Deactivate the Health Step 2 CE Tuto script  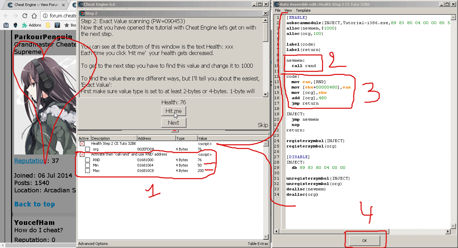pyautogui.click(x=82, y=144)
